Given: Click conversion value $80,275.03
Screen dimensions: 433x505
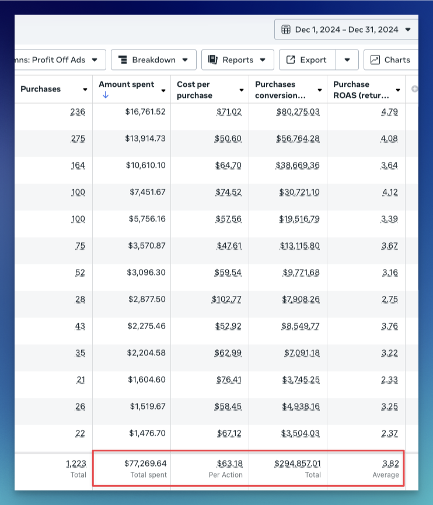Looking at the screenshot, I should tap(298, 112).
